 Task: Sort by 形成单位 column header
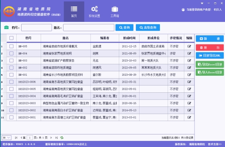(153, 38)
